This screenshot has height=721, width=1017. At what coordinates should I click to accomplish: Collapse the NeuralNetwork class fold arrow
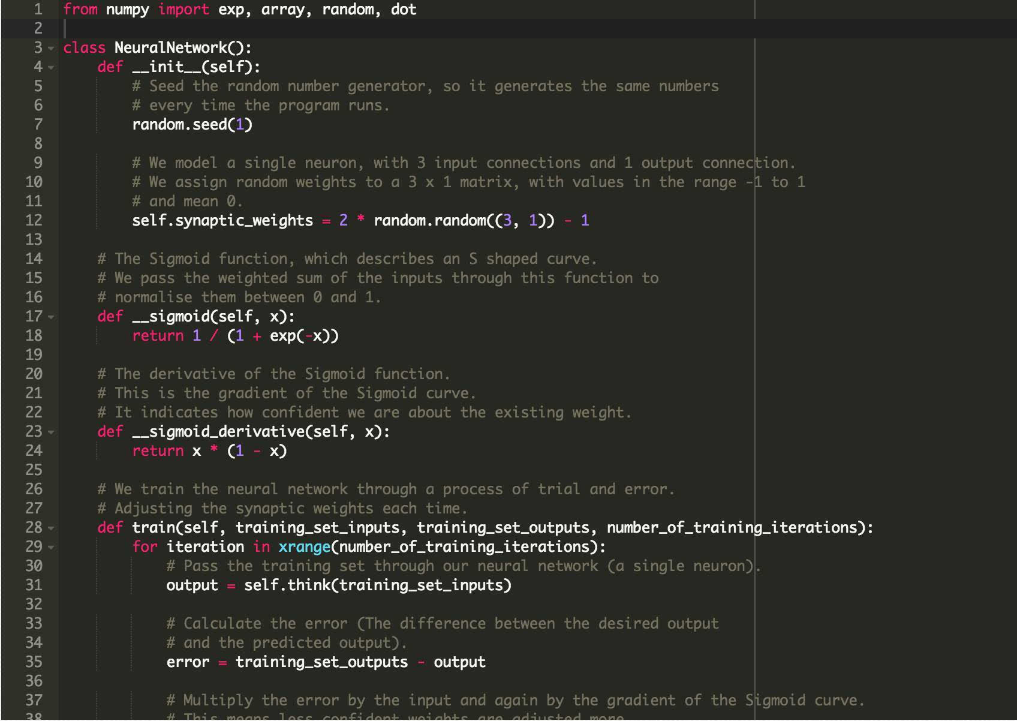pyautogui.click(x=51, y=48)
